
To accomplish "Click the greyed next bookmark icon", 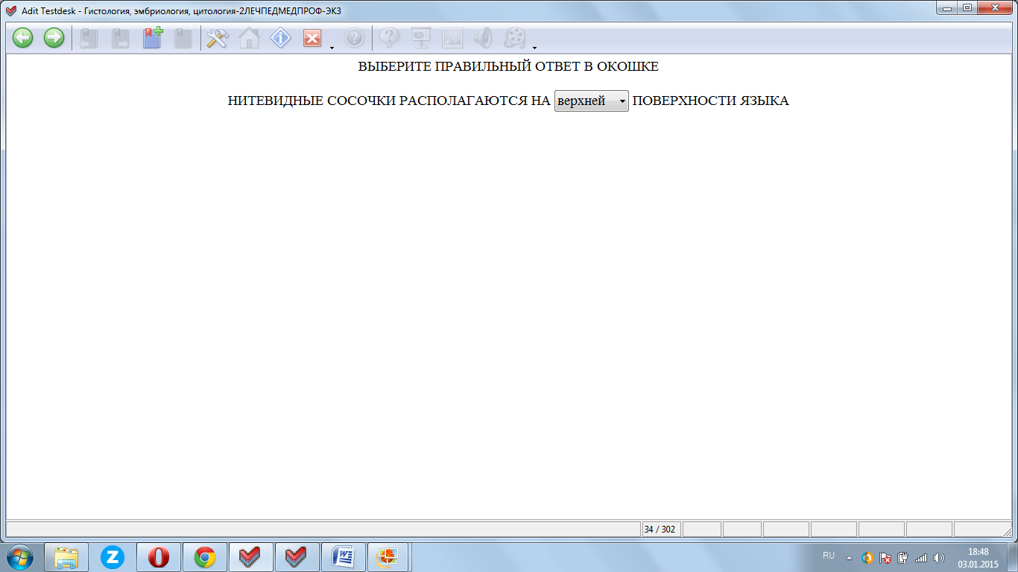I will point(121,39).
